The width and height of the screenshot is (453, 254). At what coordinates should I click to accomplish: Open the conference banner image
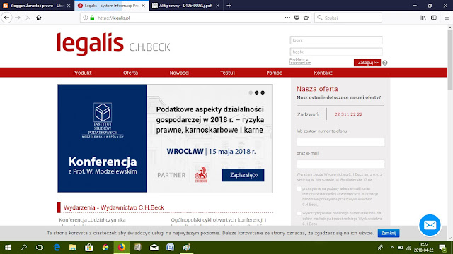point(165,138)
